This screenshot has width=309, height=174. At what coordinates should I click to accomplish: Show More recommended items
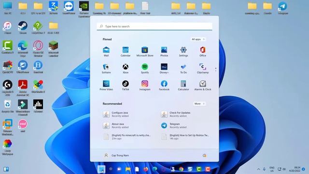[x=199, y=103]
